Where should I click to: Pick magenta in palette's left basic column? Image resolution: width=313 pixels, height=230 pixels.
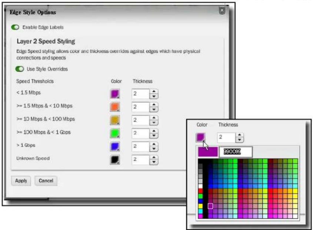pos(200,216)
